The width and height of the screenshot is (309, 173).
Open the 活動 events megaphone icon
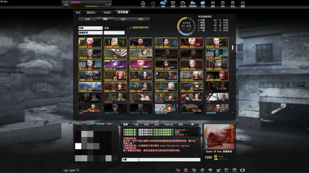(x=163, y=4)
